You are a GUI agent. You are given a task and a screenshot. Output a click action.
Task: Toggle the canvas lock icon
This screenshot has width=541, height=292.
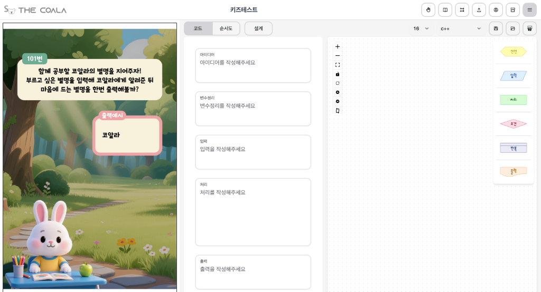coord(338,74)
